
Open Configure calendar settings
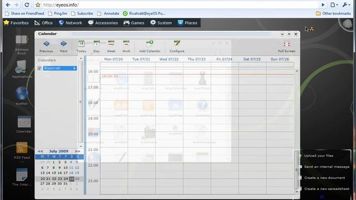click(177, 47)
